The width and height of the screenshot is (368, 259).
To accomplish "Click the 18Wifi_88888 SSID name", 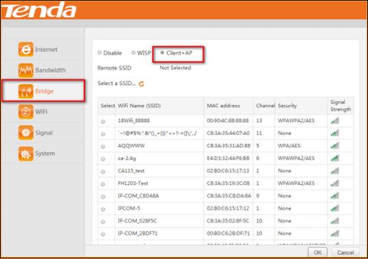I will pos(134,121).
